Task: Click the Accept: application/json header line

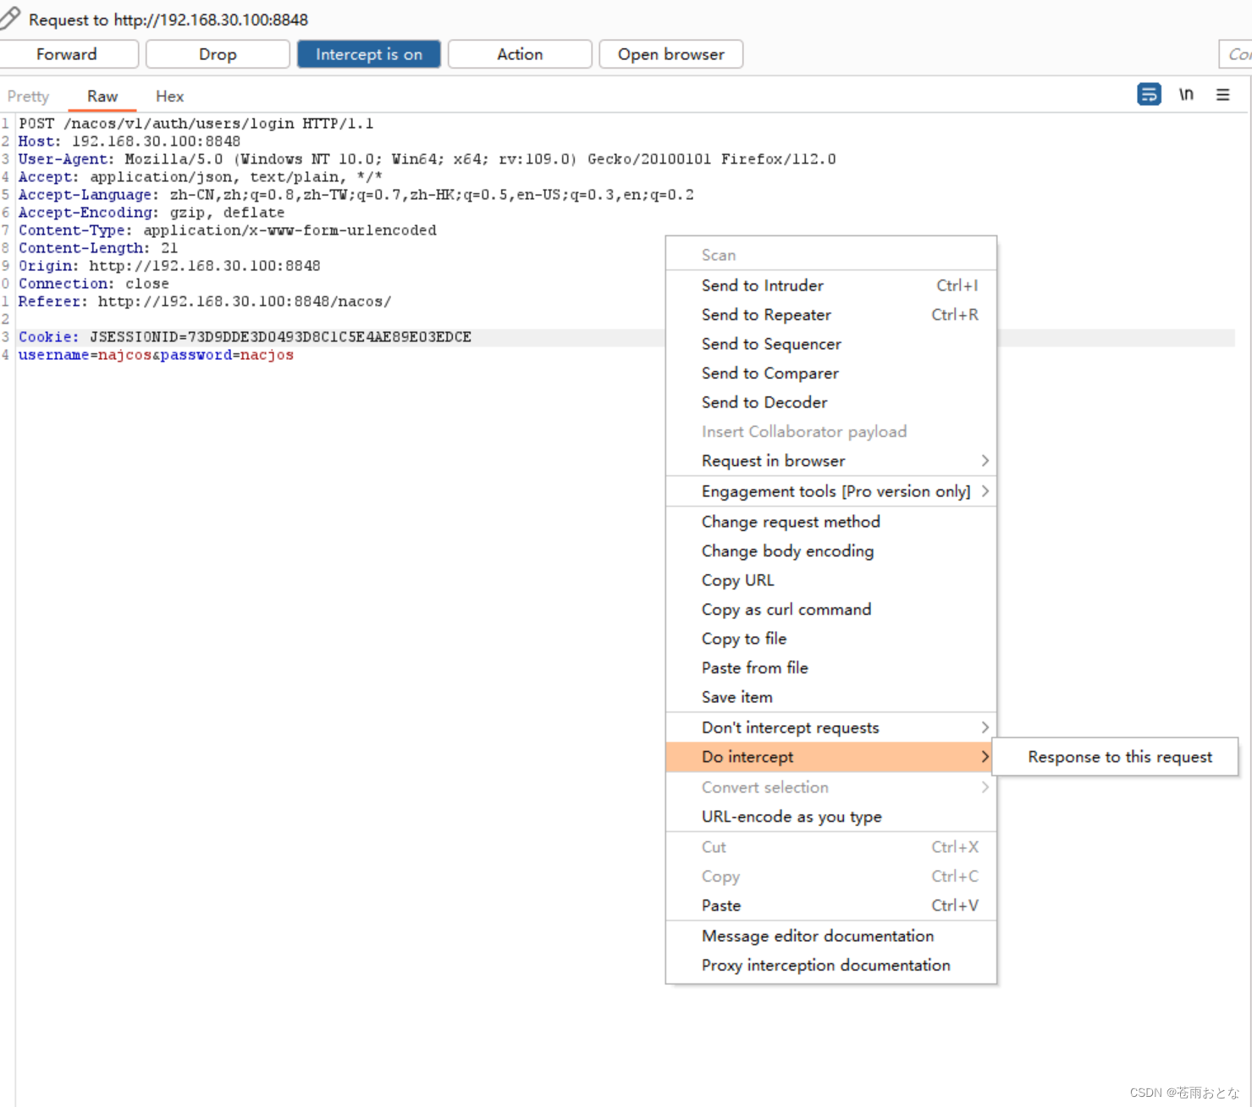Action: (x=201, y=177)
